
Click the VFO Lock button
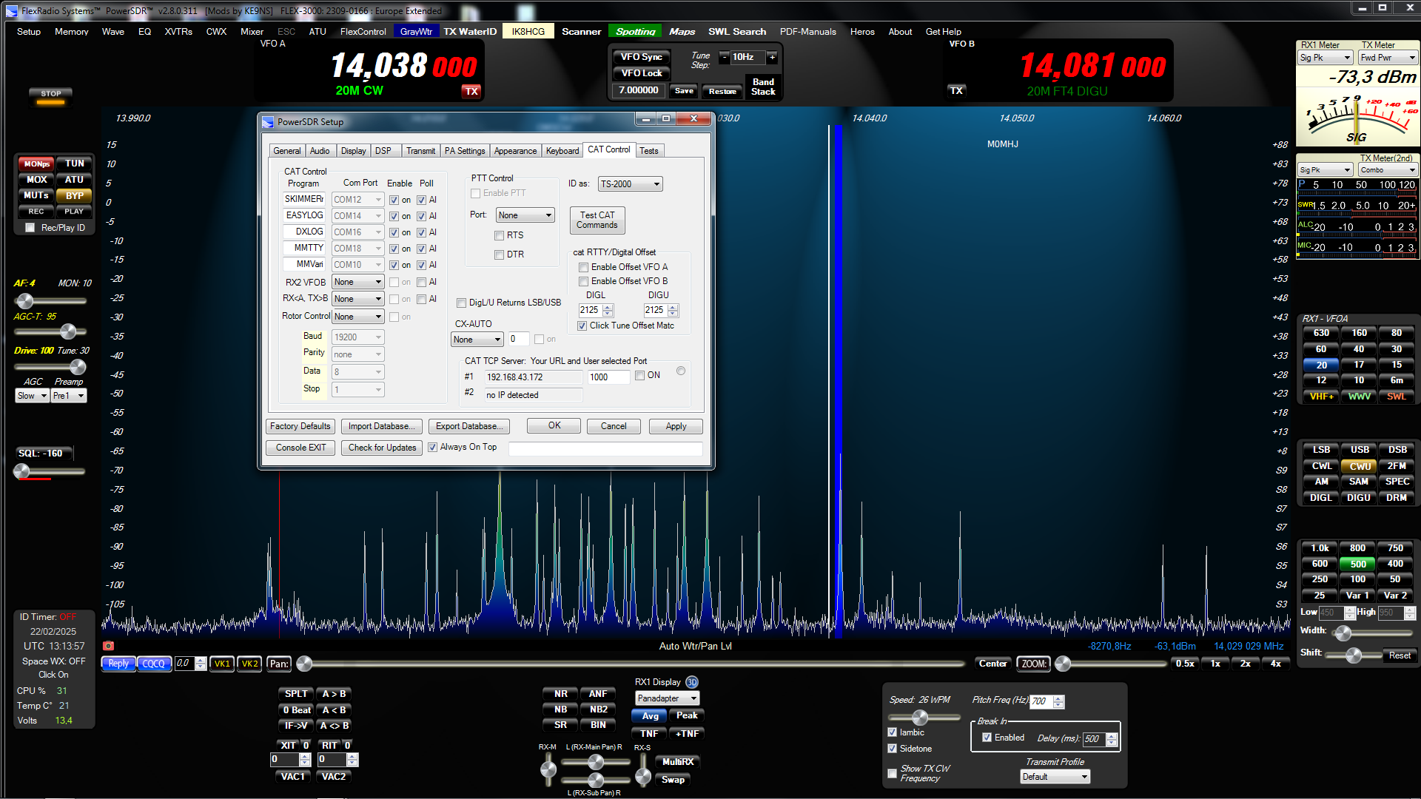(641, 73)
